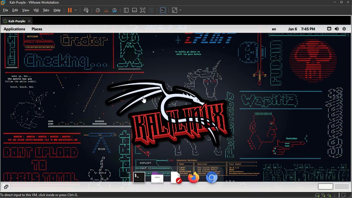352x198 pixels.
Task: Switch to the first workspace box
Action: click(x=326, y=186)
